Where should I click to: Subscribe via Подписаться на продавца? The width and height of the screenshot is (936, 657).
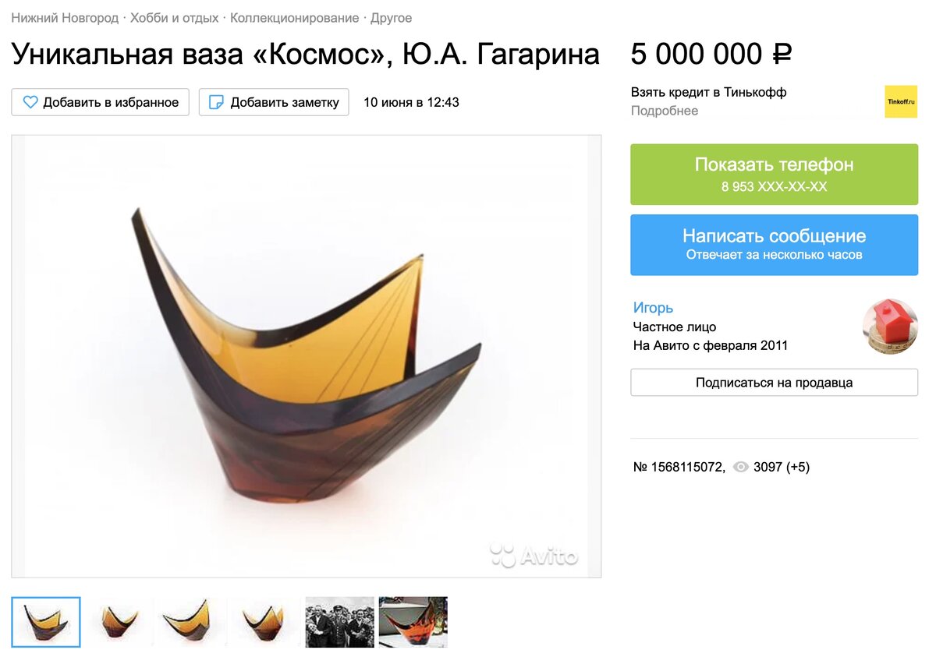point(774,383)
